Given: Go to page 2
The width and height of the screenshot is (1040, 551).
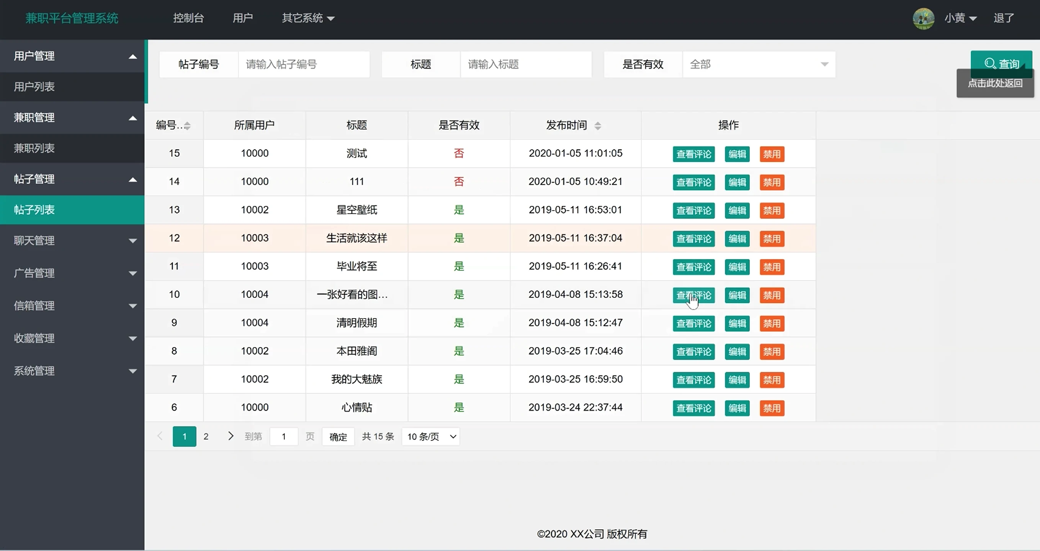Looking at the screenshot, I should pyautogui.click(x=206, y=436).
